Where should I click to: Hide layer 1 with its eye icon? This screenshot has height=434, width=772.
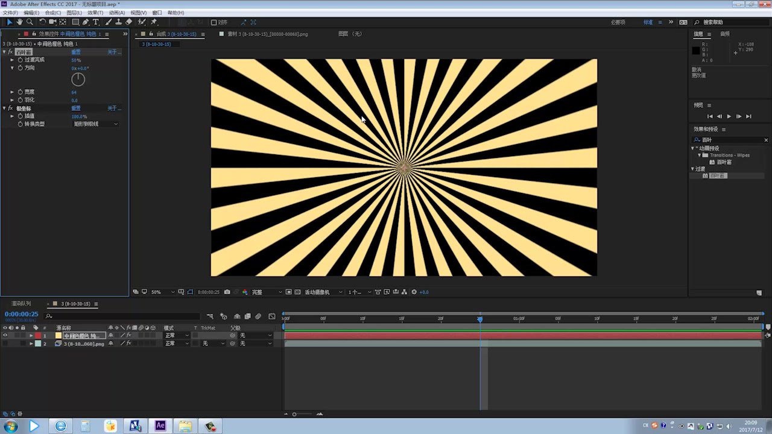[x=5, y=335]
